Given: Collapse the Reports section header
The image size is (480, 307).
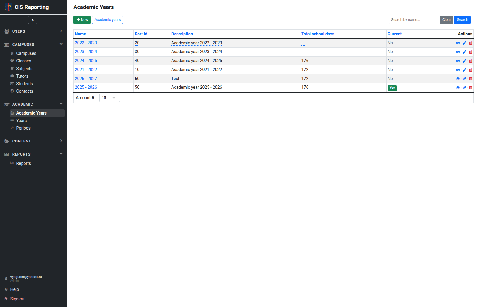Looking at the screenshot, I should point(34,154).
